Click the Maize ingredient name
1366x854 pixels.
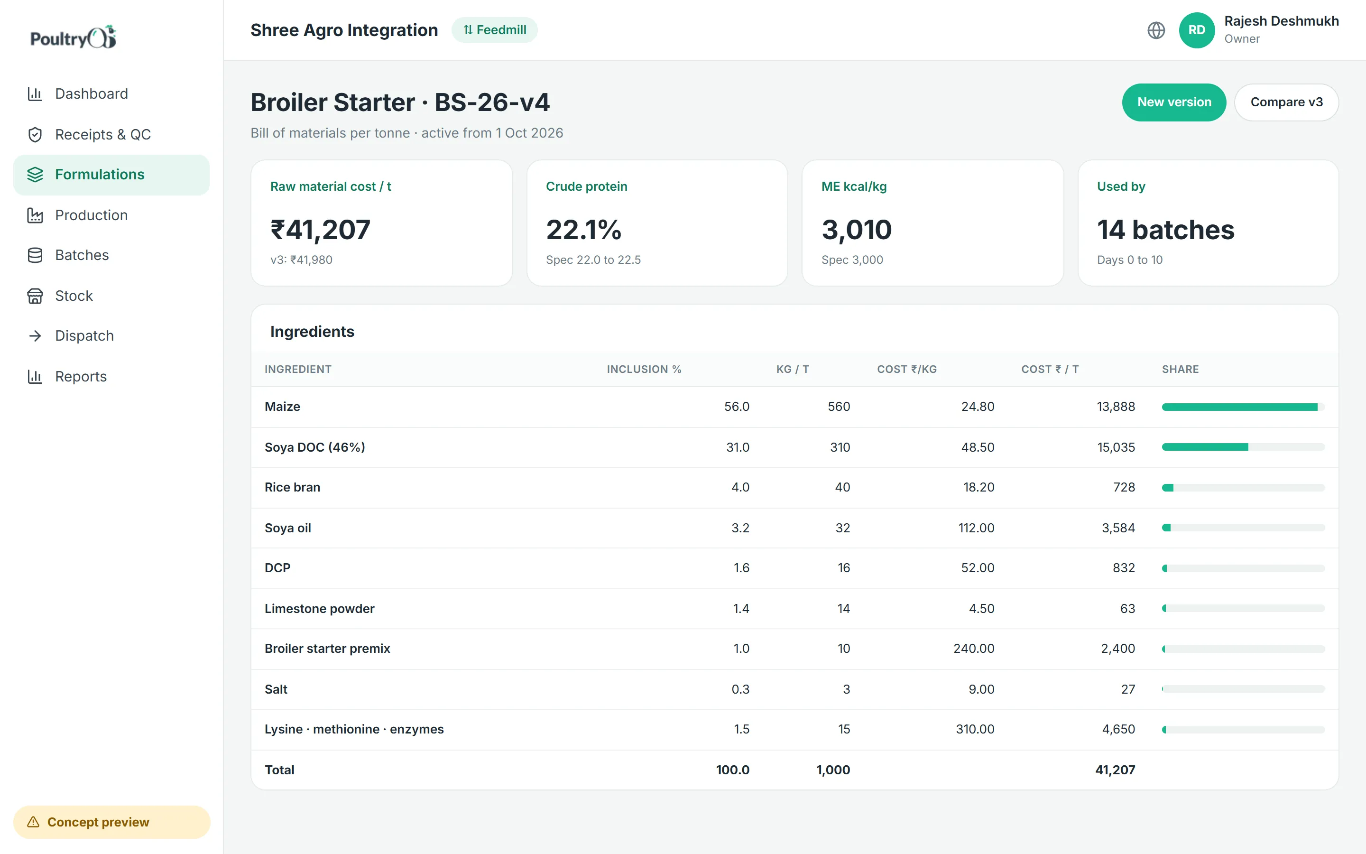(x=282, y=407)
